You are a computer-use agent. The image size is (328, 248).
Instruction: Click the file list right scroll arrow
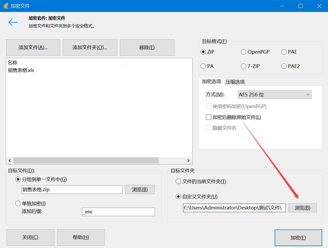point(188,160)
